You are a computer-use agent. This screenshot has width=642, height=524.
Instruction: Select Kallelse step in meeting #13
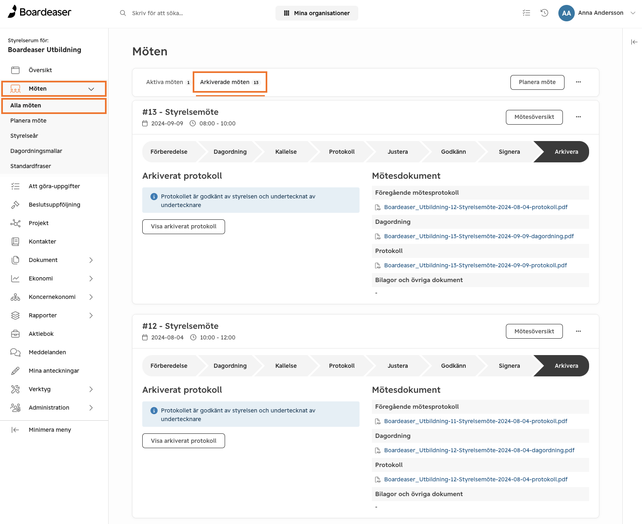pyautogui.click(x=286, y=152)
